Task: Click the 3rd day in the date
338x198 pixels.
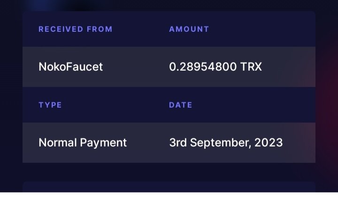Action: point(178,143)
